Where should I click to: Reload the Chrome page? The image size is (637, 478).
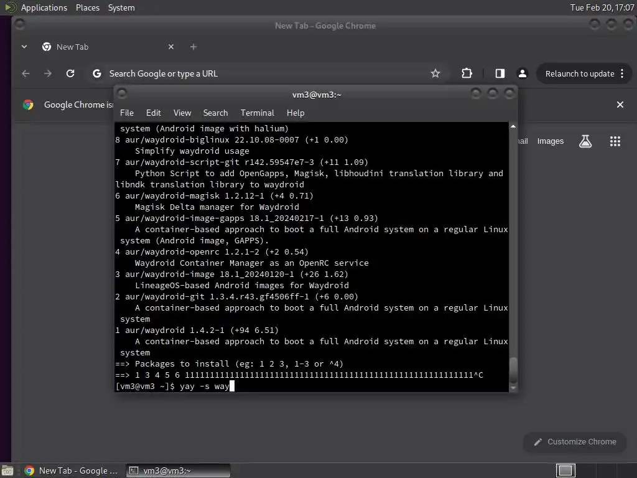(x=70, y=73)
